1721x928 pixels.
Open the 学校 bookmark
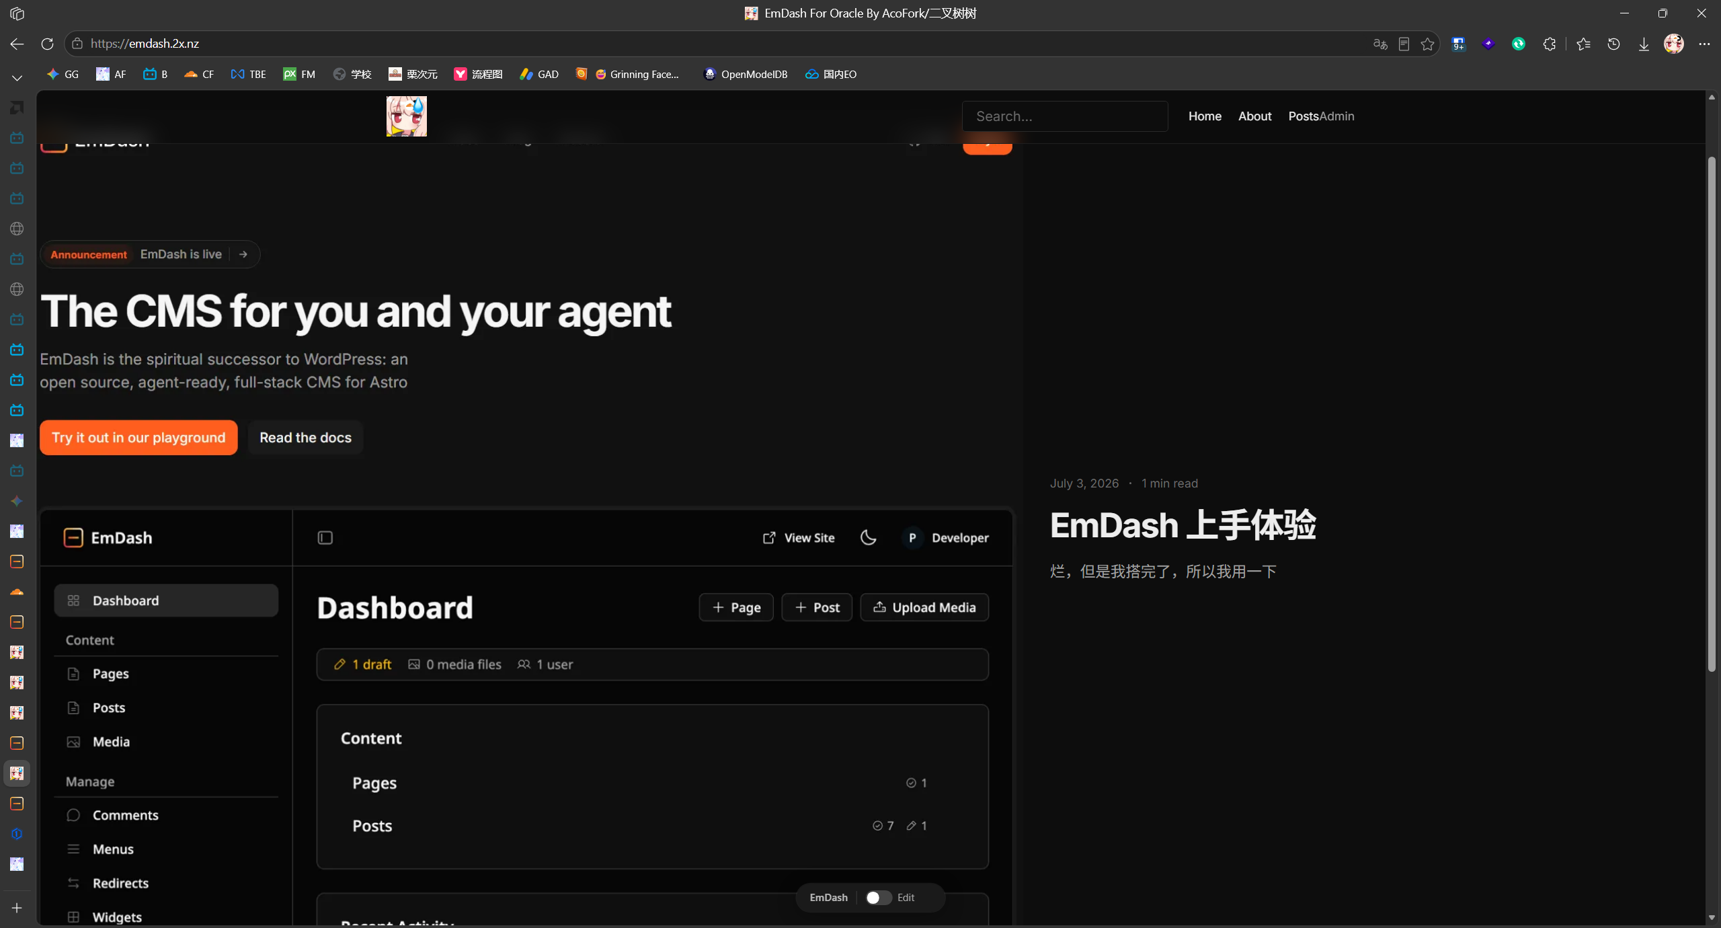(352, 74)
